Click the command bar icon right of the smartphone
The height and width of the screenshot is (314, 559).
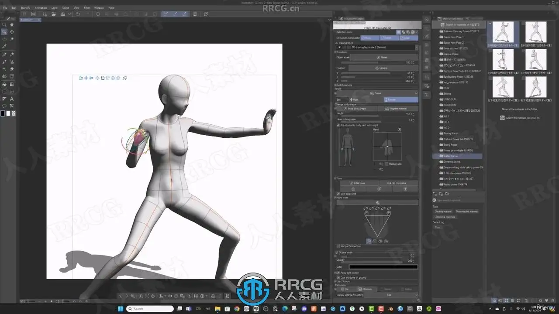pos(205,14)
